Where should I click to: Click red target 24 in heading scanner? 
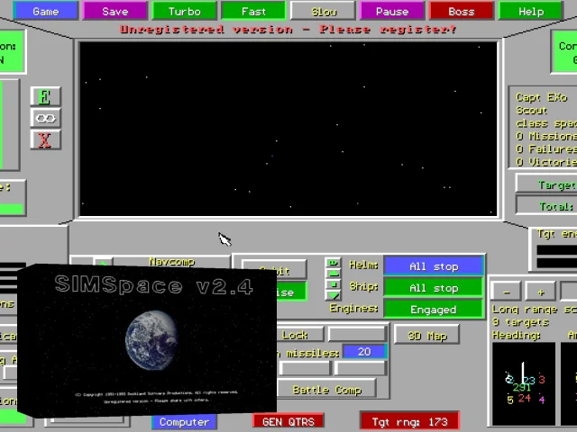[524, 398]
